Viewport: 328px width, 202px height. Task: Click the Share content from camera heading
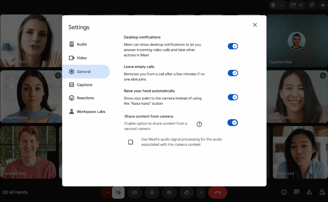(x=149, y=116)
